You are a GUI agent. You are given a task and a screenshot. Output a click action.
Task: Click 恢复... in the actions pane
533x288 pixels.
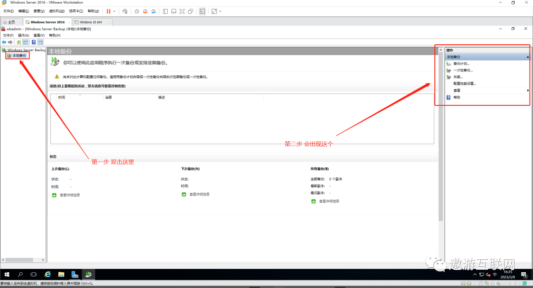pyautogui.click(x=458, y=77)
